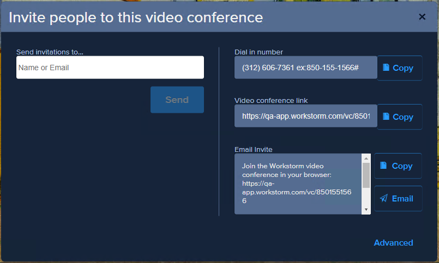Screen dimensions: 439x263
Task: Copy the Email Invite text
Action: pos(398,166)
